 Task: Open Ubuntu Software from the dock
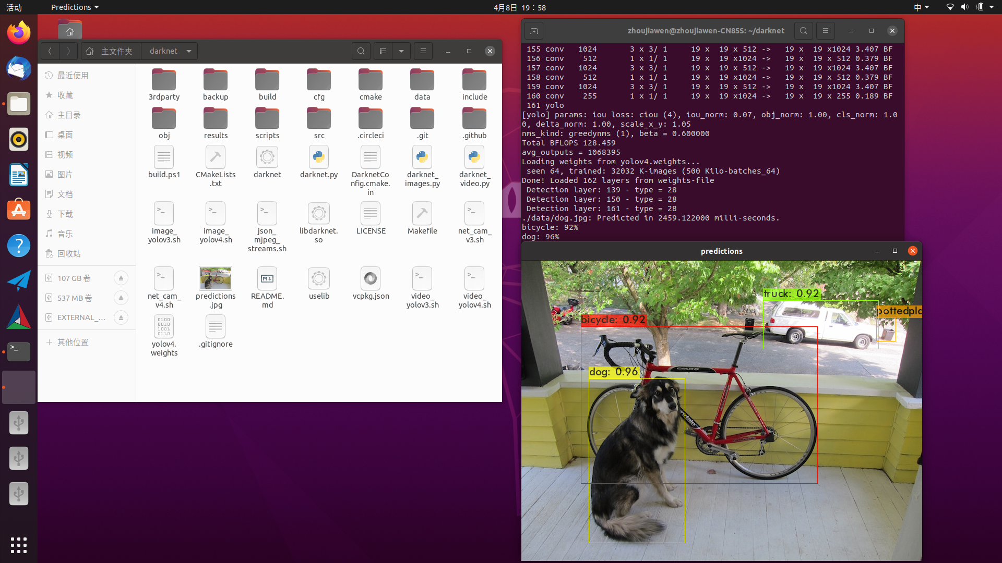pyautogui.click(x=18, y=209)
